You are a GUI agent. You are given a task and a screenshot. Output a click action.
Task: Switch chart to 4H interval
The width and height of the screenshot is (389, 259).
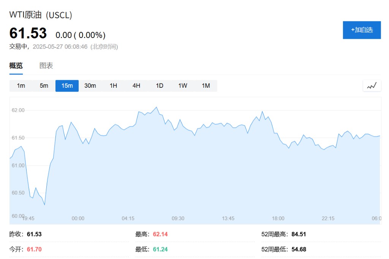coord(136,86)
